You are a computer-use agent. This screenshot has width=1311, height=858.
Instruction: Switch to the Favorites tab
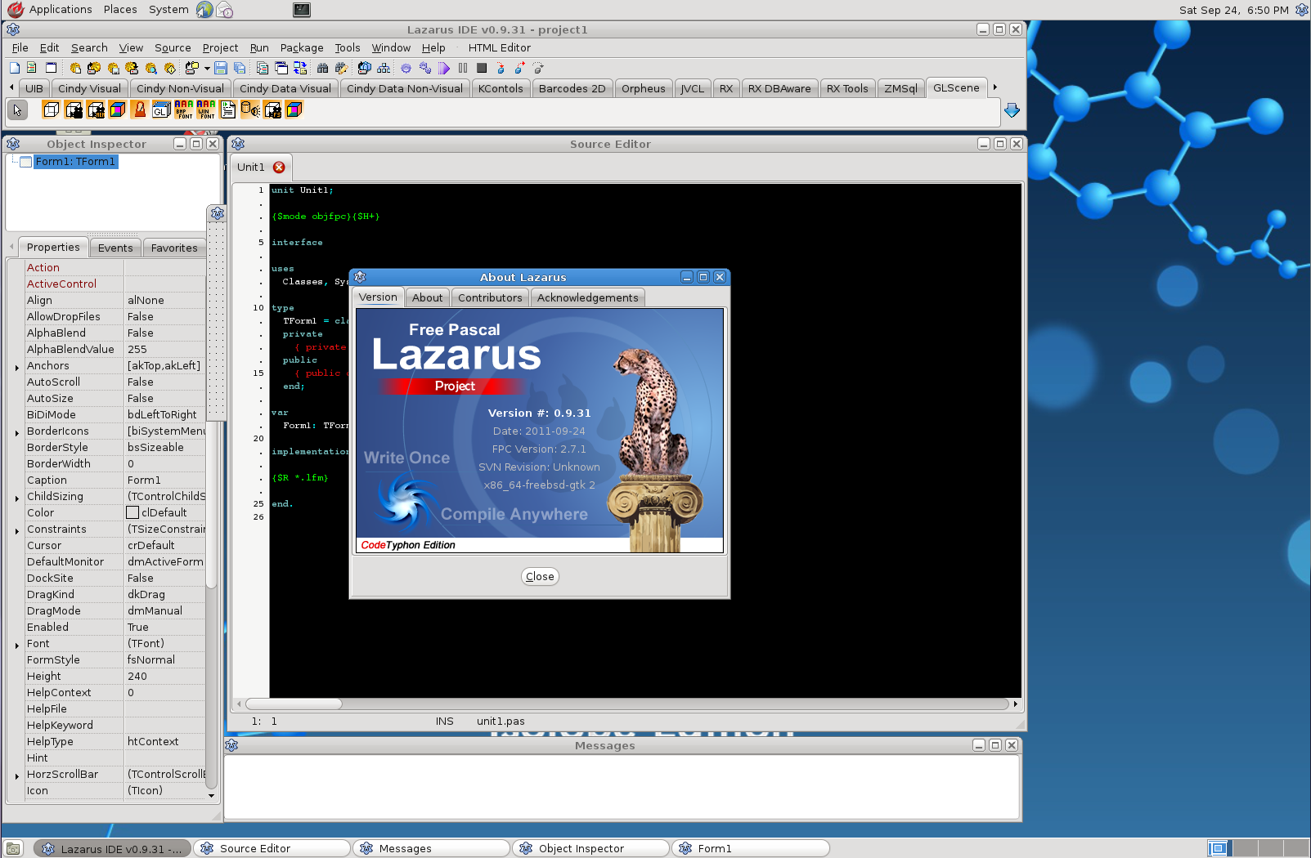[x=174, y=248]
